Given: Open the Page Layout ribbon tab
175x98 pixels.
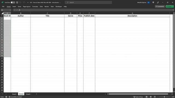Looking at the screenshot, I should (27, 7).
